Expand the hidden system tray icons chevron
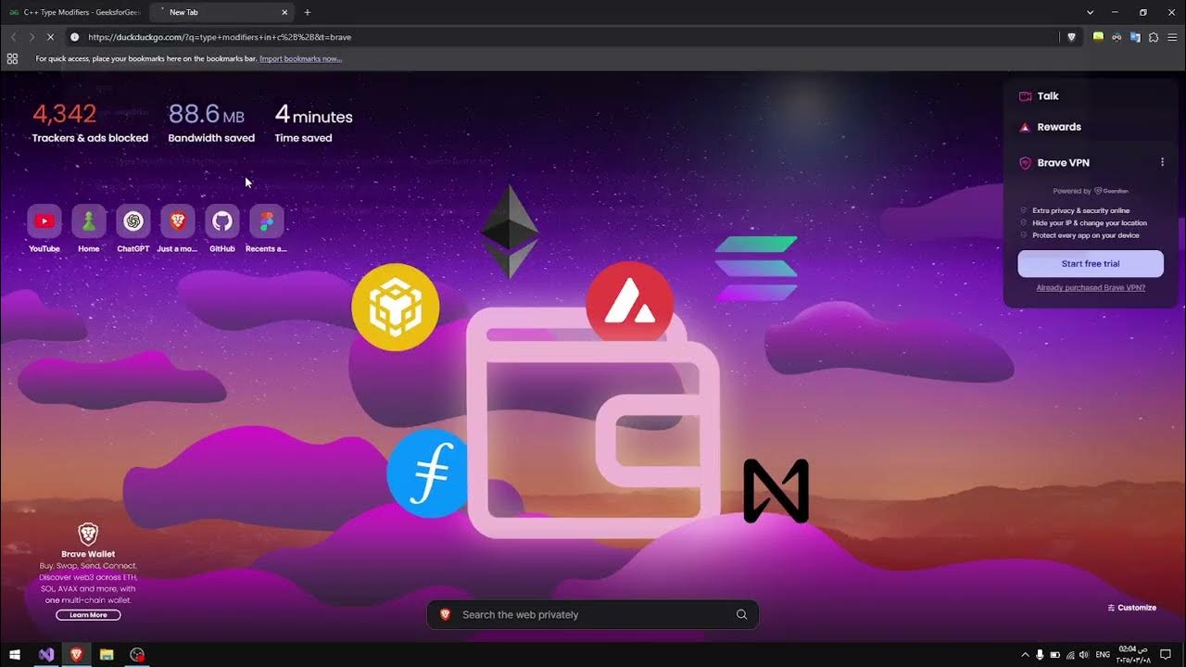This screenshot has height=667, width=1186. tap(1025, 655)
